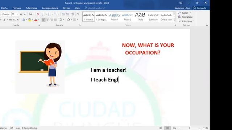Collapse the ribbon with chevron
Image resolution: width=232 pixels, height=130 pixels.
(207, 25)
